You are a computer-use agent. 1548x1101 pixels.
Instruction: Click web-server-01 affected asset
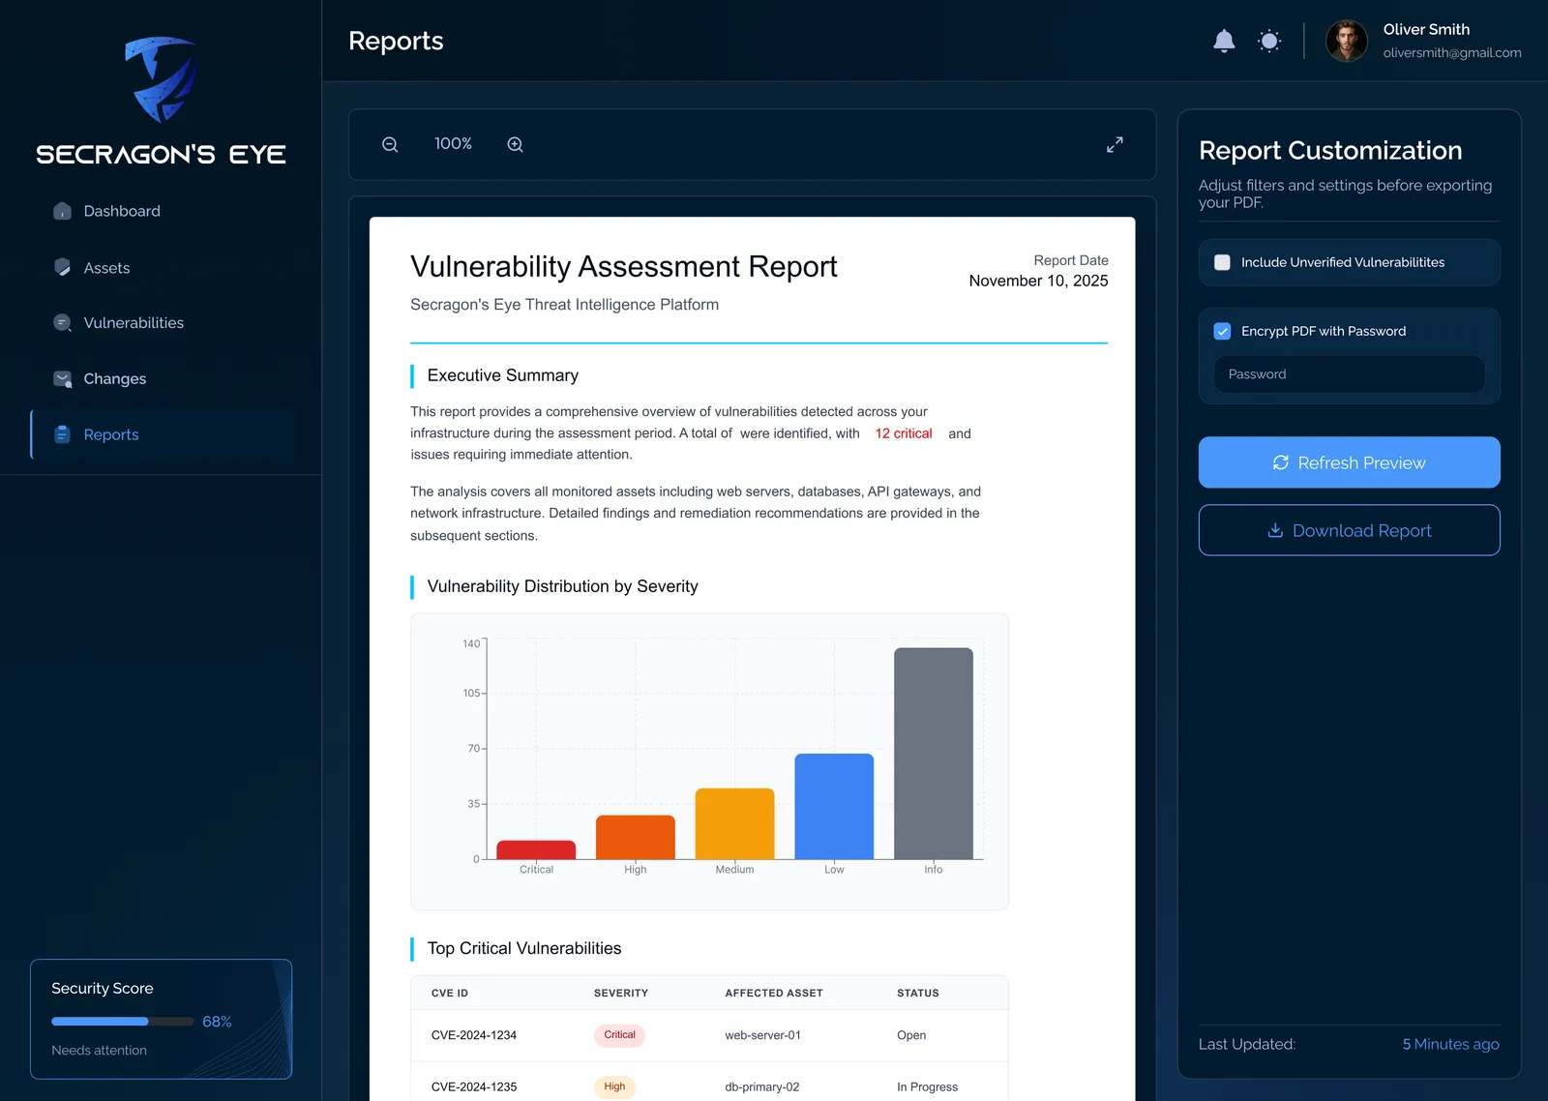click(762, 1035)
